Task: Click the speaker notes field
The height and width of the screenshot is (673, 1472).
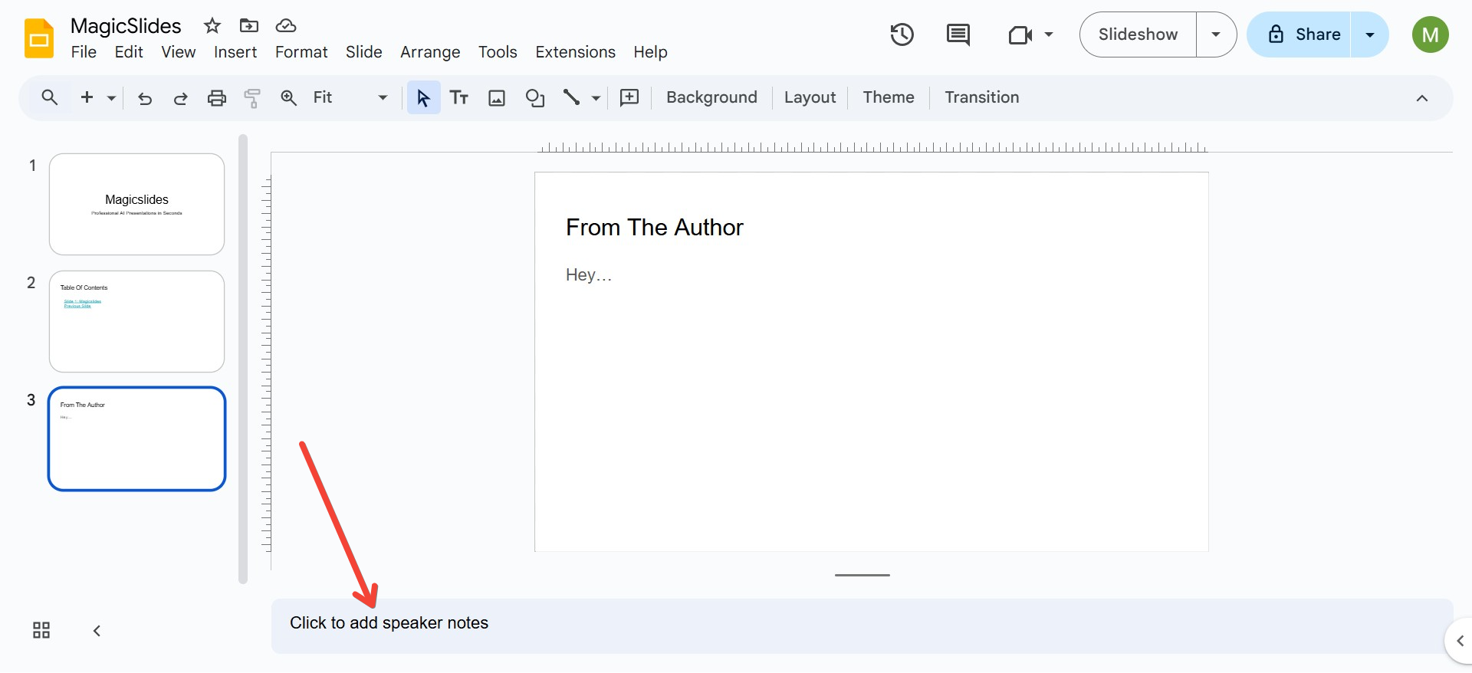Action: tap(862, 626)
